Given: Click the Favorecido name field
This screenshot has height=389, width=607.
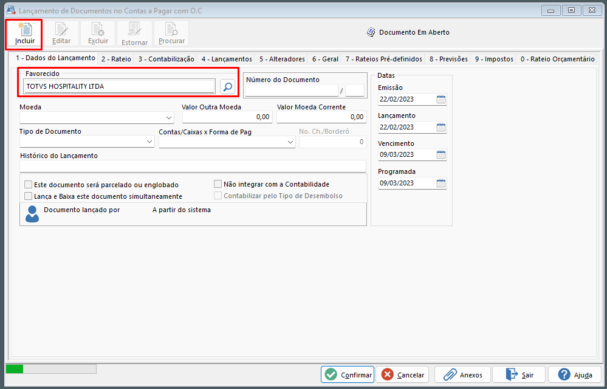Looking at the screenshot, I should point(120,86).
